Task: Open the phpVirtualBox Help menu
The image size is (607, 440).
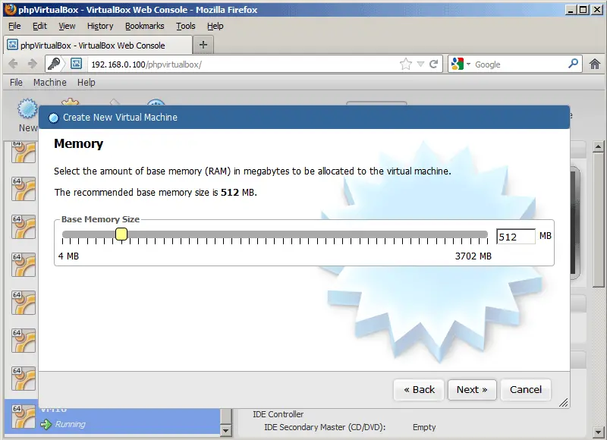Action: point(86,83)
